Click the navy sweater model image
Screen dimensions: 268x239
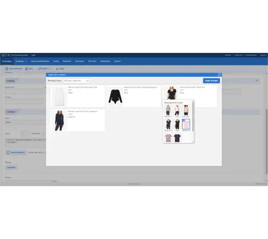click(59, 121)
